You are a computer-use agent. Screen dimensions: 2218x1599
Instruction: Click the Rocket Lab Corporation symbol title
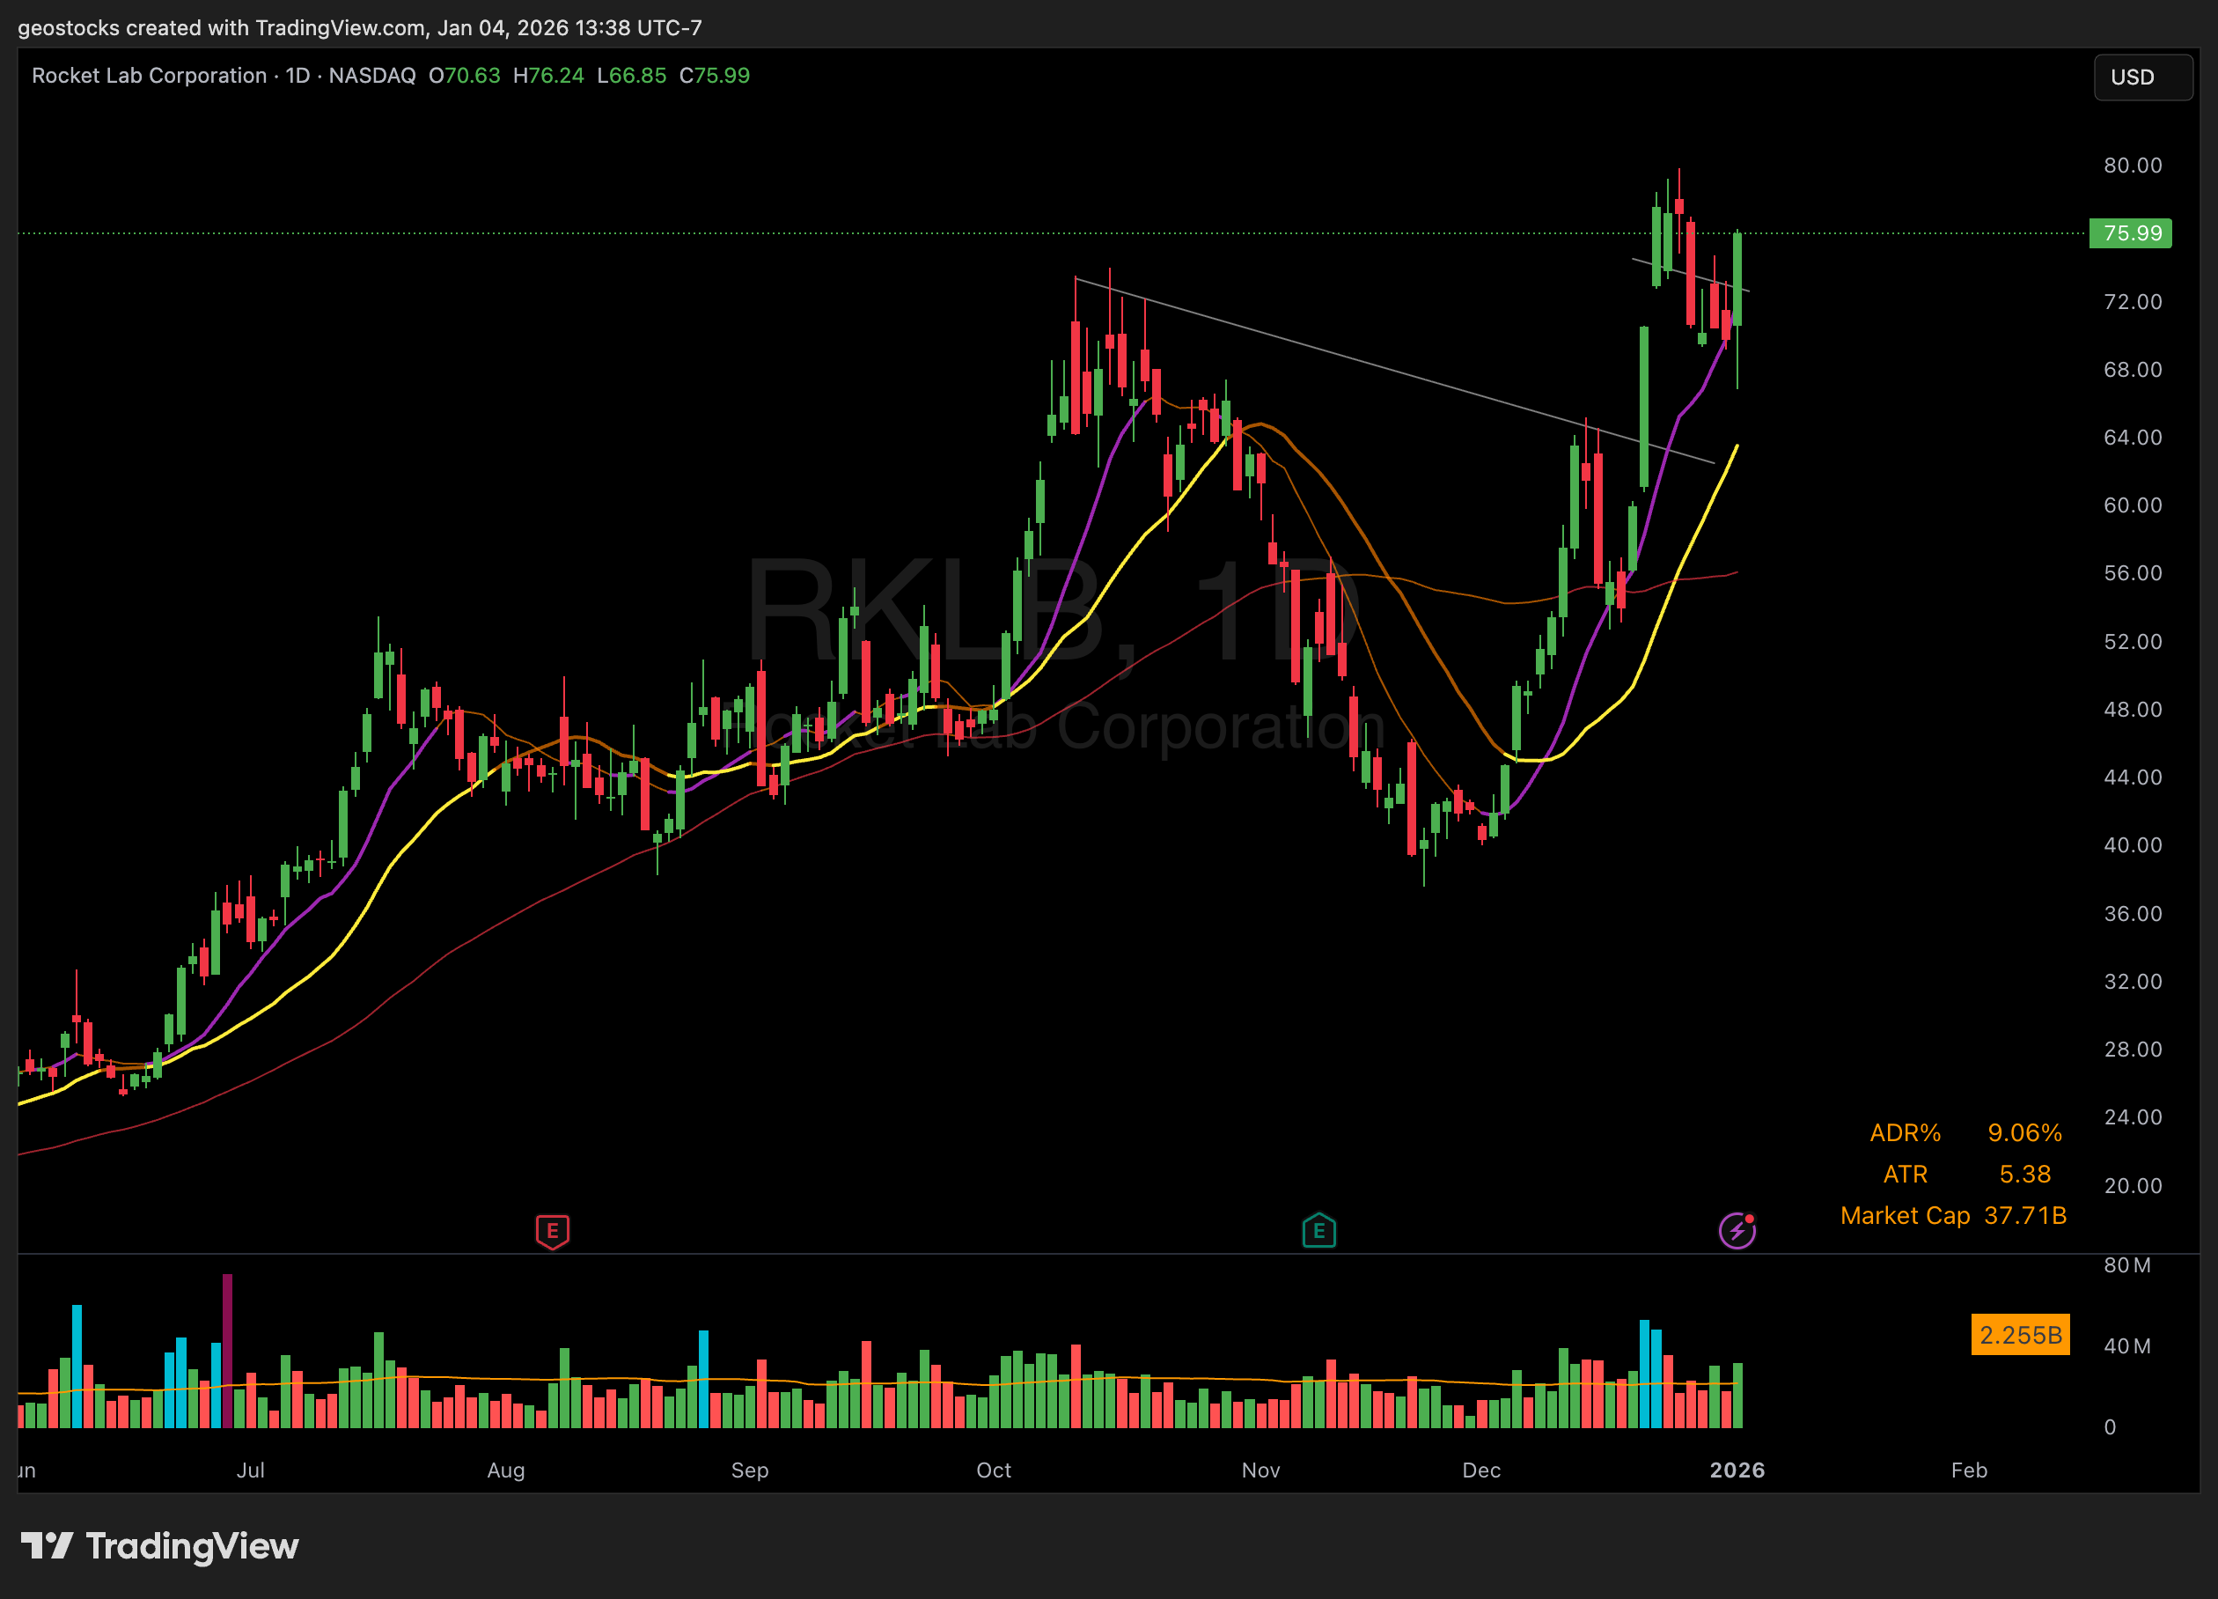click(x=149, y=76)
